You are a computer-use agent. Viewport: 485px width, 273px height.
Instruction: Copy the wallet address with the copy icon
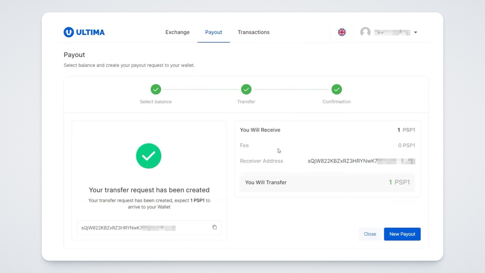click(x=214, y=227)
